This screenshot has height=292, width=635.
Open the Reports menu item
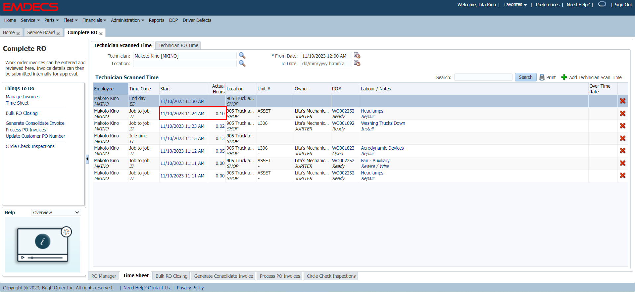156,20
